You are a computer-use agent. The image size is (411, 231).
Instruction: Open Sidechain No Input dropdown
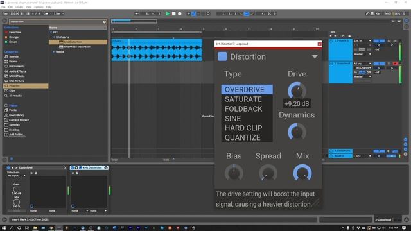coord(16,175)
